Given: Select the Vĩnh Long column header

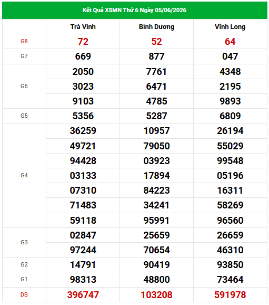Looking at the screenshot, I should pyautogui.click(x=230, y=27).
